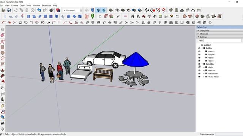The image size is (243, 136).
Task: Select the Circle tool in left toolbar
Action: tap(3, 53)
